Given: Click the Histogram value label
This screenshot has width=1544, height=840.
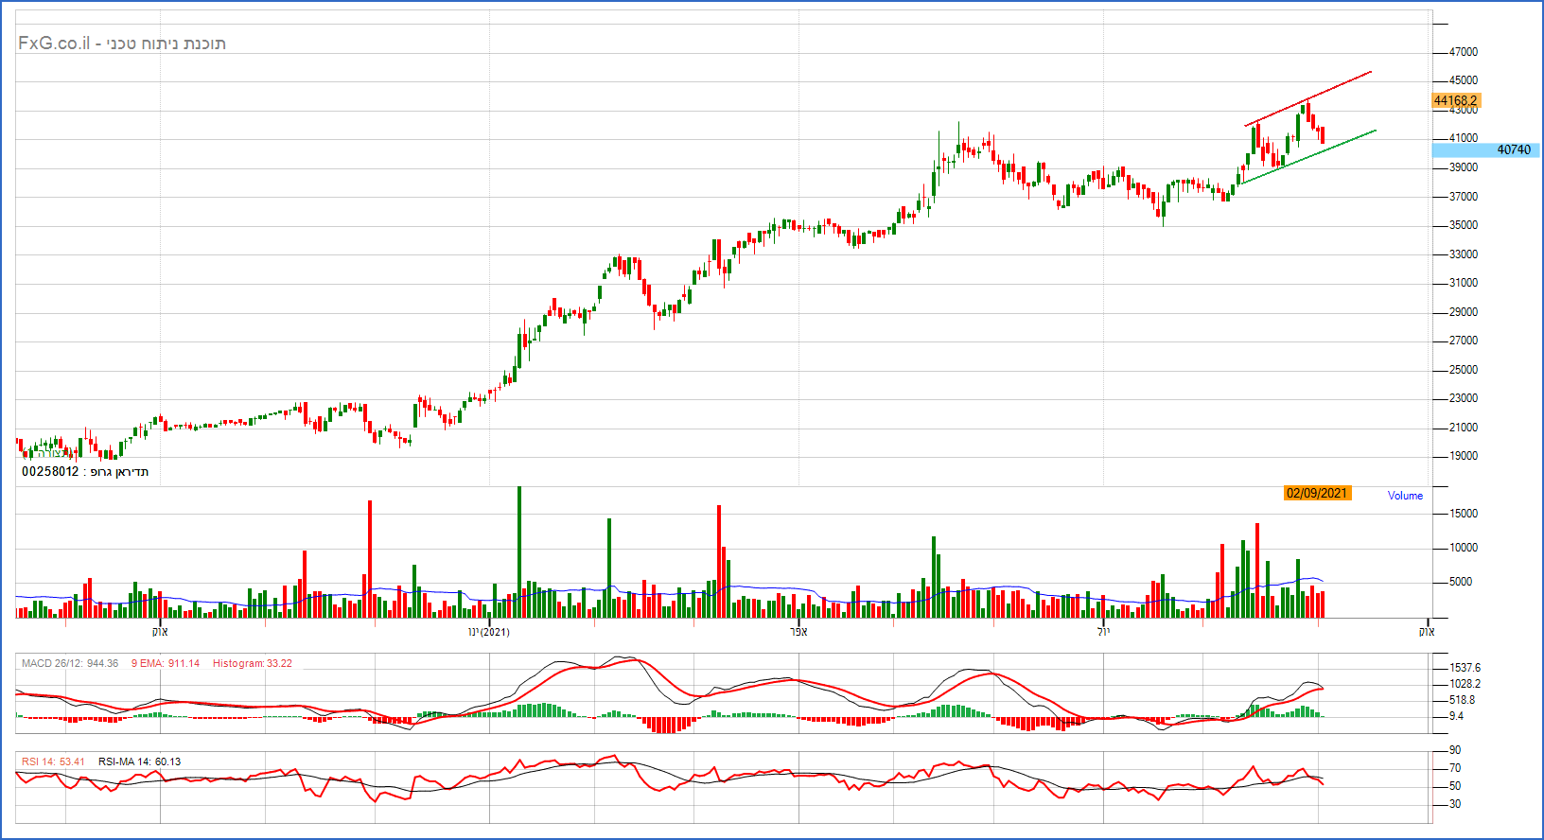Looking at the screenshot, I should (252, 663).
